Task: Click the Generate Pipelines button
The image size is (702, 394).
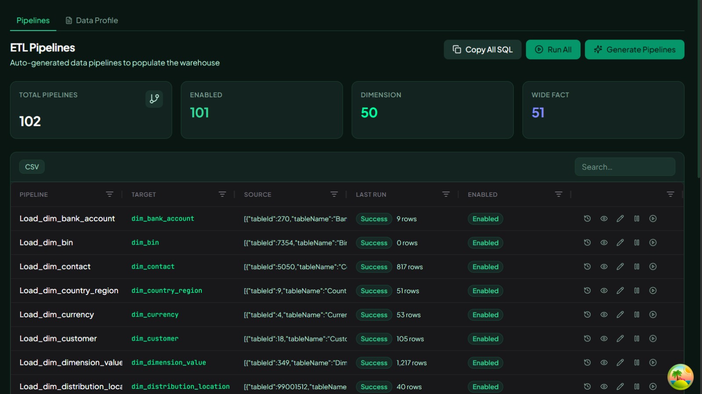Action: [634, 50]
